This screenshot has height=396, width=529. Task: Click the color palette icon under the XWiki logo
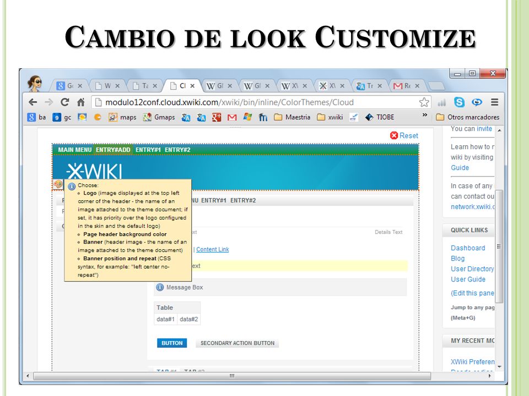tap(58, 184)
